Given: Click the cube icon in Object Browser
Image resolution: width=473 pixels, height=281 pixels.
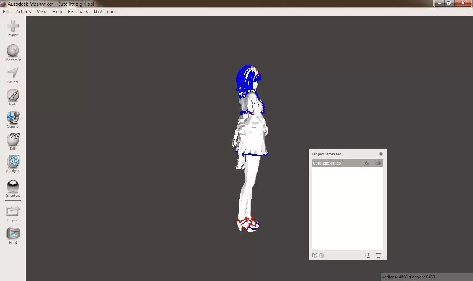Looking at the screenshot, I should click(x=315, y=255).
